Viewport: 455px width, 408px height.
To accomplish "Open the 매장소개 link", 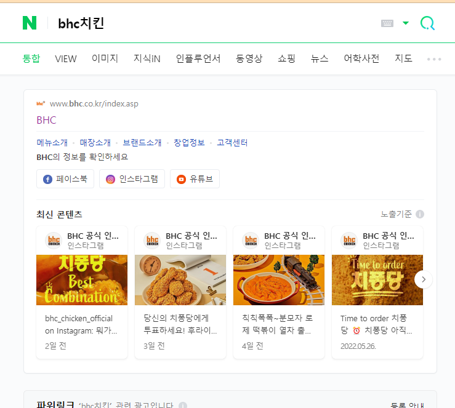I will click(x=95, y=142).
